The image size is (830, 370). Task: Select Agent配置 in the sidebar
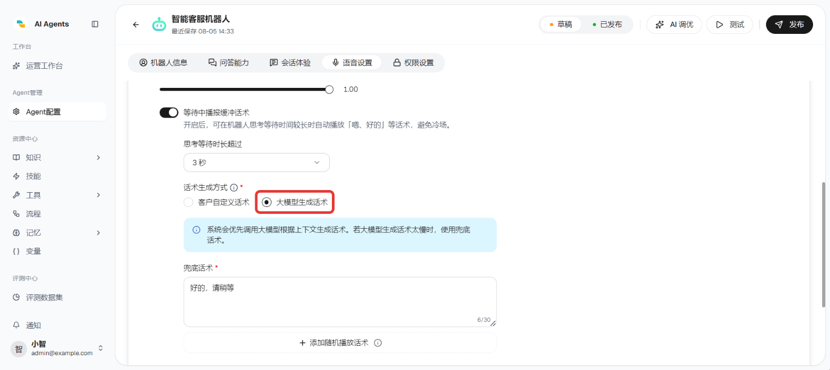point(57,112)
